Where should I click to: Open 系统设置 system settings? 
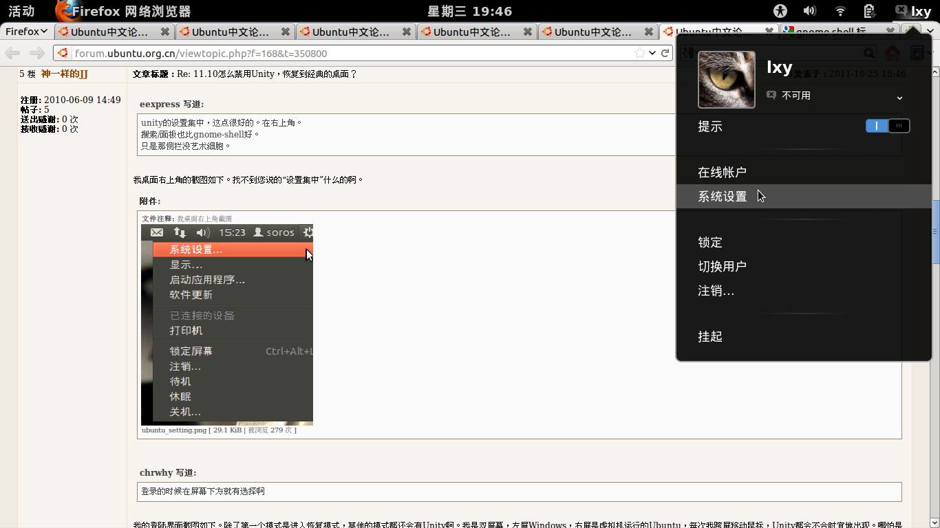[804, 196]
